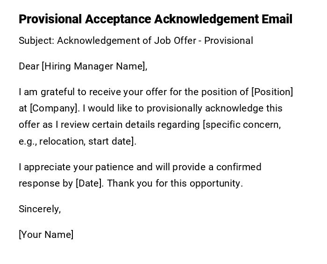Click the '[Your Name]' placeholder
The image size is (327, 264).
click(x=46, y=235)
